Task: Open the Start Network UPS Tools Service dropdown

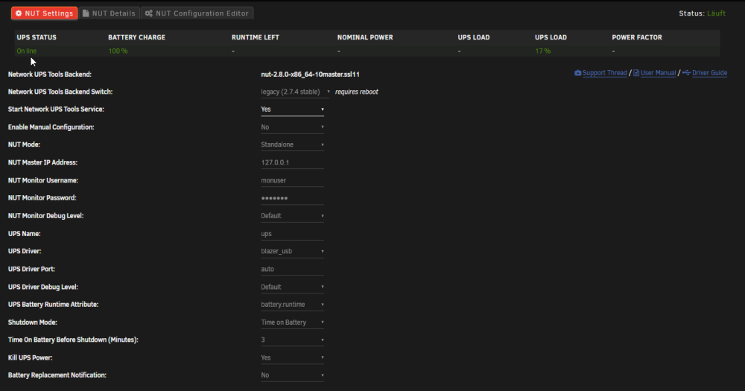Action: (x=292, y=109)
